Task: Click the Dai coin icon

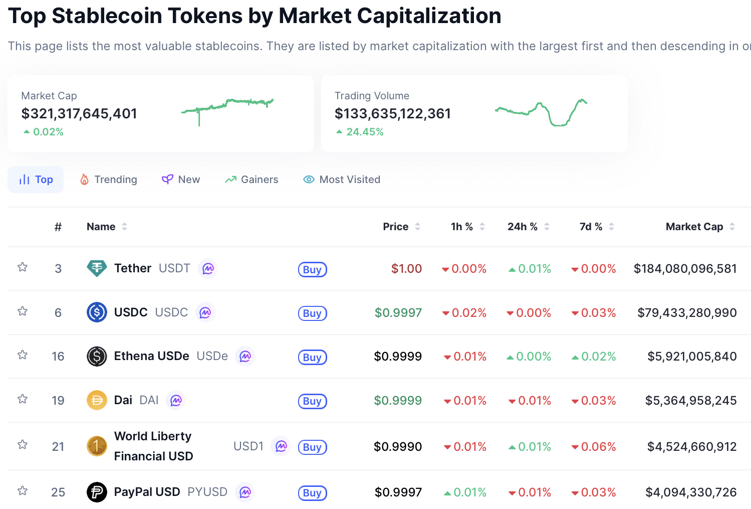Action: pyautogui.click(x=97, y=400)
